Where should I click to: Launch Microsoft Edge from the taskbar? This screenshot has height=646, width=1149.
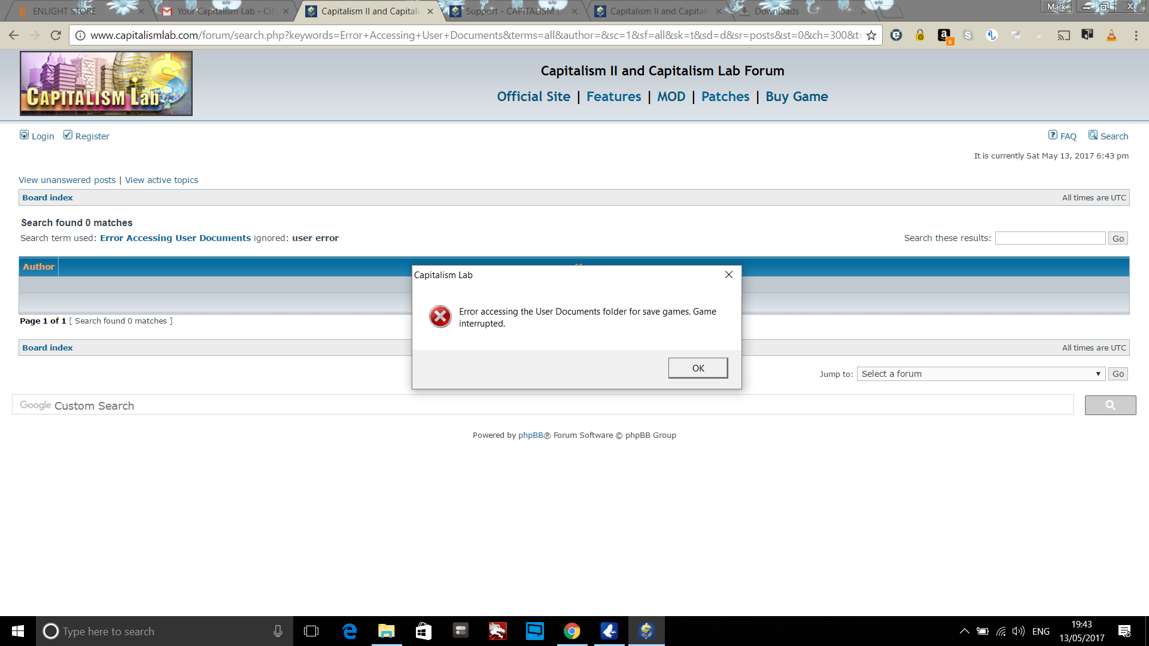[349, 631]
